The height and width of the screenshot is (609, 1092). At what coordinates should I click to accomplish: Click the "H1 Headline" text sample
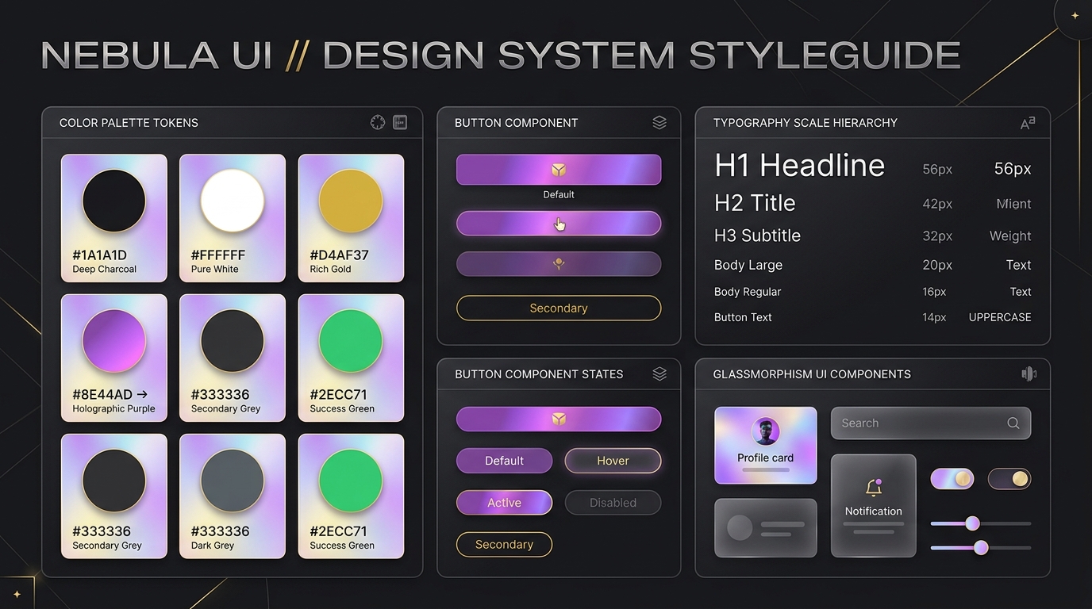799,166
